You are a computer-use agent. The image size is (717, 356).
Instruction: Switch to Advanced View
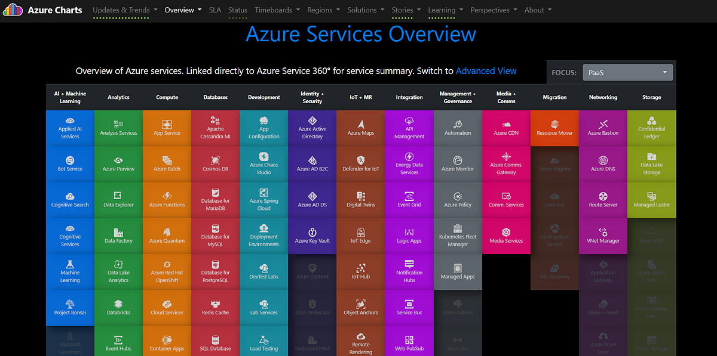(x=486, y=70)
